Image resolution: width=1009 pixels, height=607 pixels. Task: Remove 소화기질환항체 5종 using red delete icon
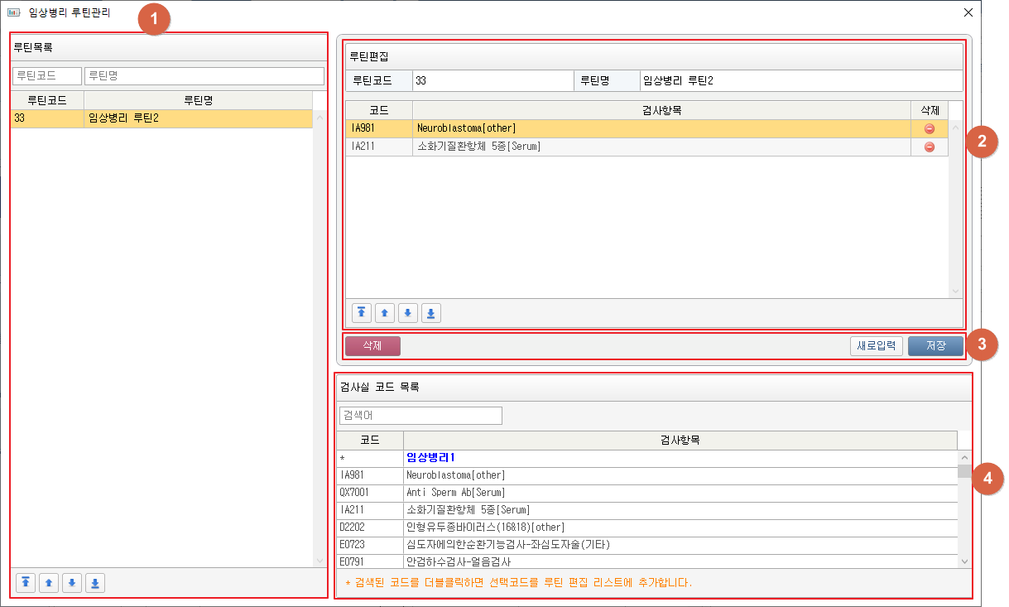click(929, 147)
